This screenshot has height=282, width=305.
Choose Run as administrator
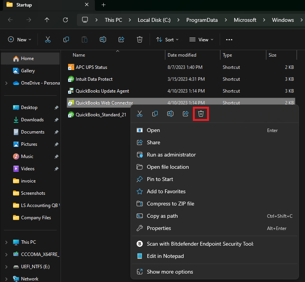215,155
